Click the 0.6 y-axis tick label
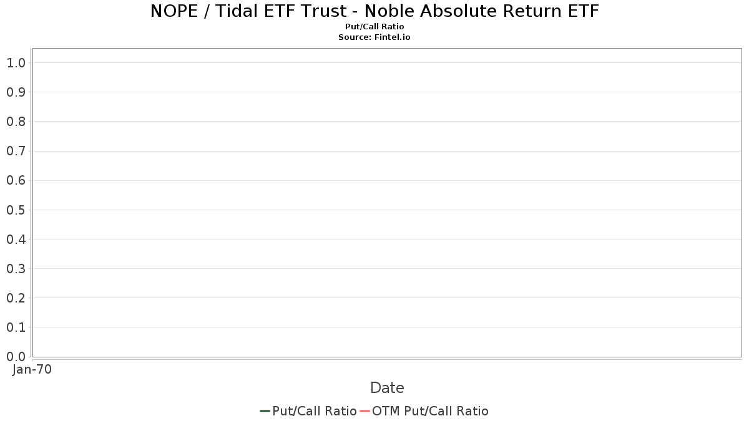Image resolution: width=749 pixels, height=421 pixels. click(16, 180)
